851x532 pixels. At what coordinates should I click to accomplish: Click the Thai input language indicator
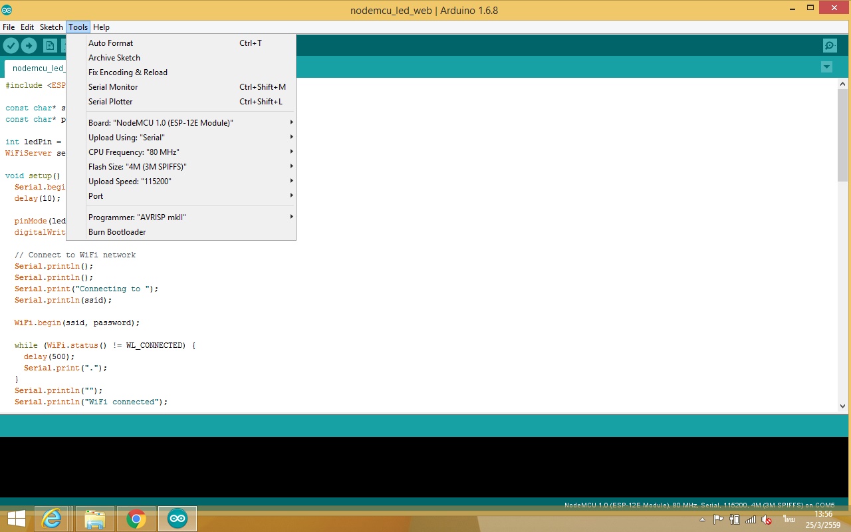[x=789, y=519]
